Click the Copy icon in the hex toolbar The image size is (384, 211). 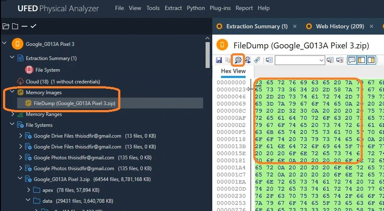click(x=228, y=60)
